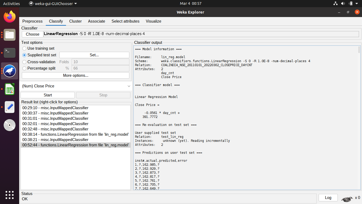Open the Associate tab
The width and height of the screenshot is (362, 204).
tap(97, 21)
